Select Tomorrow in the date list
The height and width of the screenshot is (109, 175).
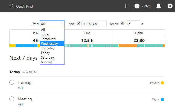click(x=52, y=39)
